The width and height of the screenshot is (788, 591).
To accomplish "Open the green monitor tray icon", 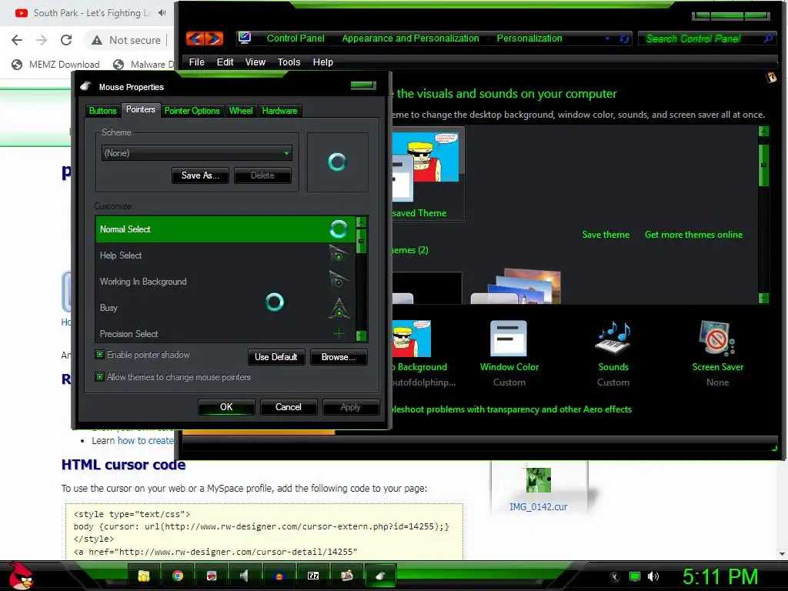I will point(635,576).
